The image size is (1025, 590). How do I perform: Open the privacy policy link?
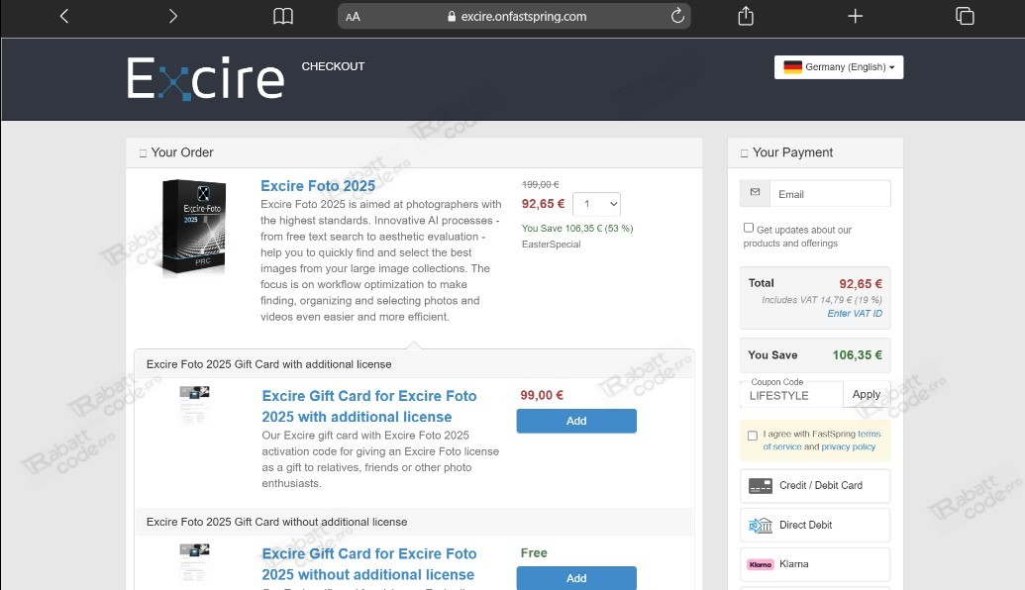(848, 446)
